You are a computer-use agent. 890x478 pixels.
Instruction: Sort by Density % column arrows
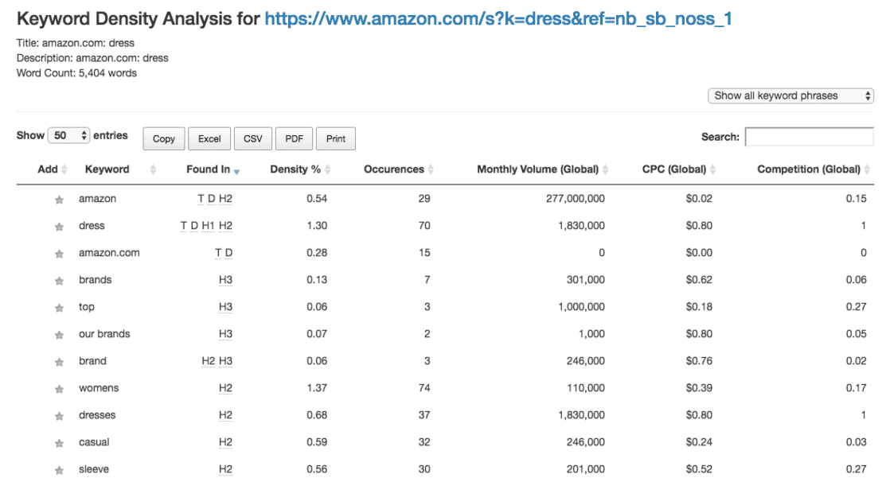click(x=327, y=169)
